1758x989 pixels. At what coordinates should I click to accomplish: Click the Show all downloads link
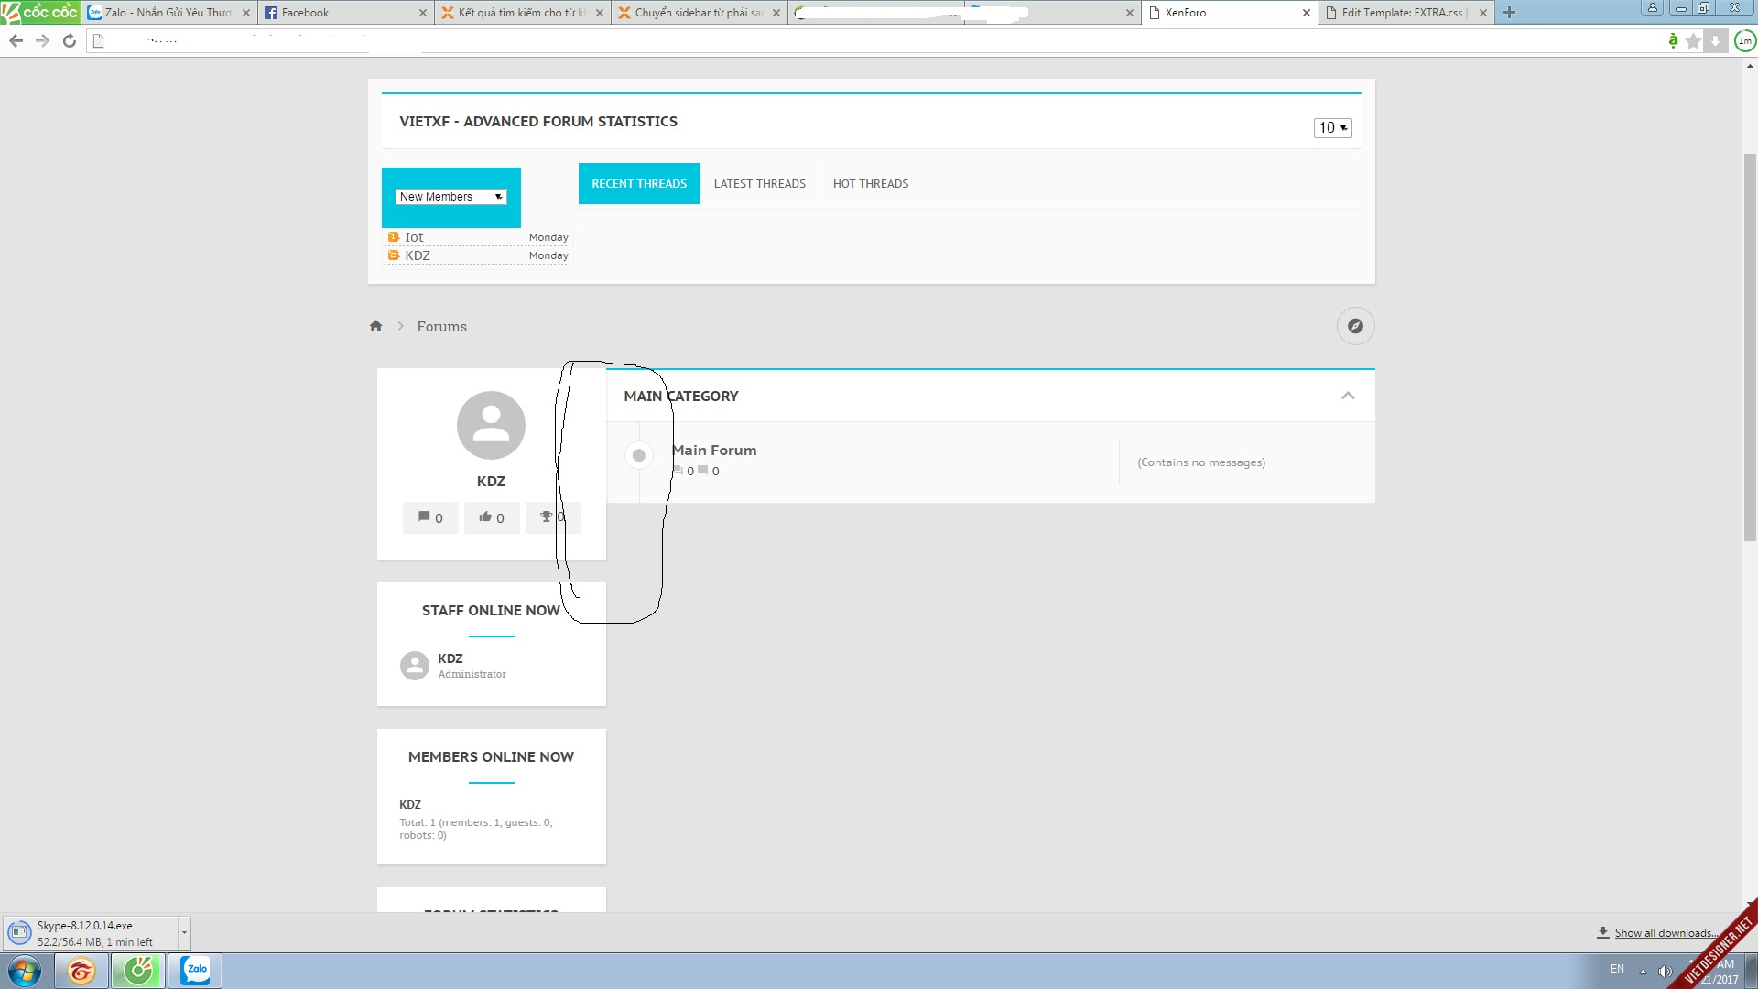1666,933
